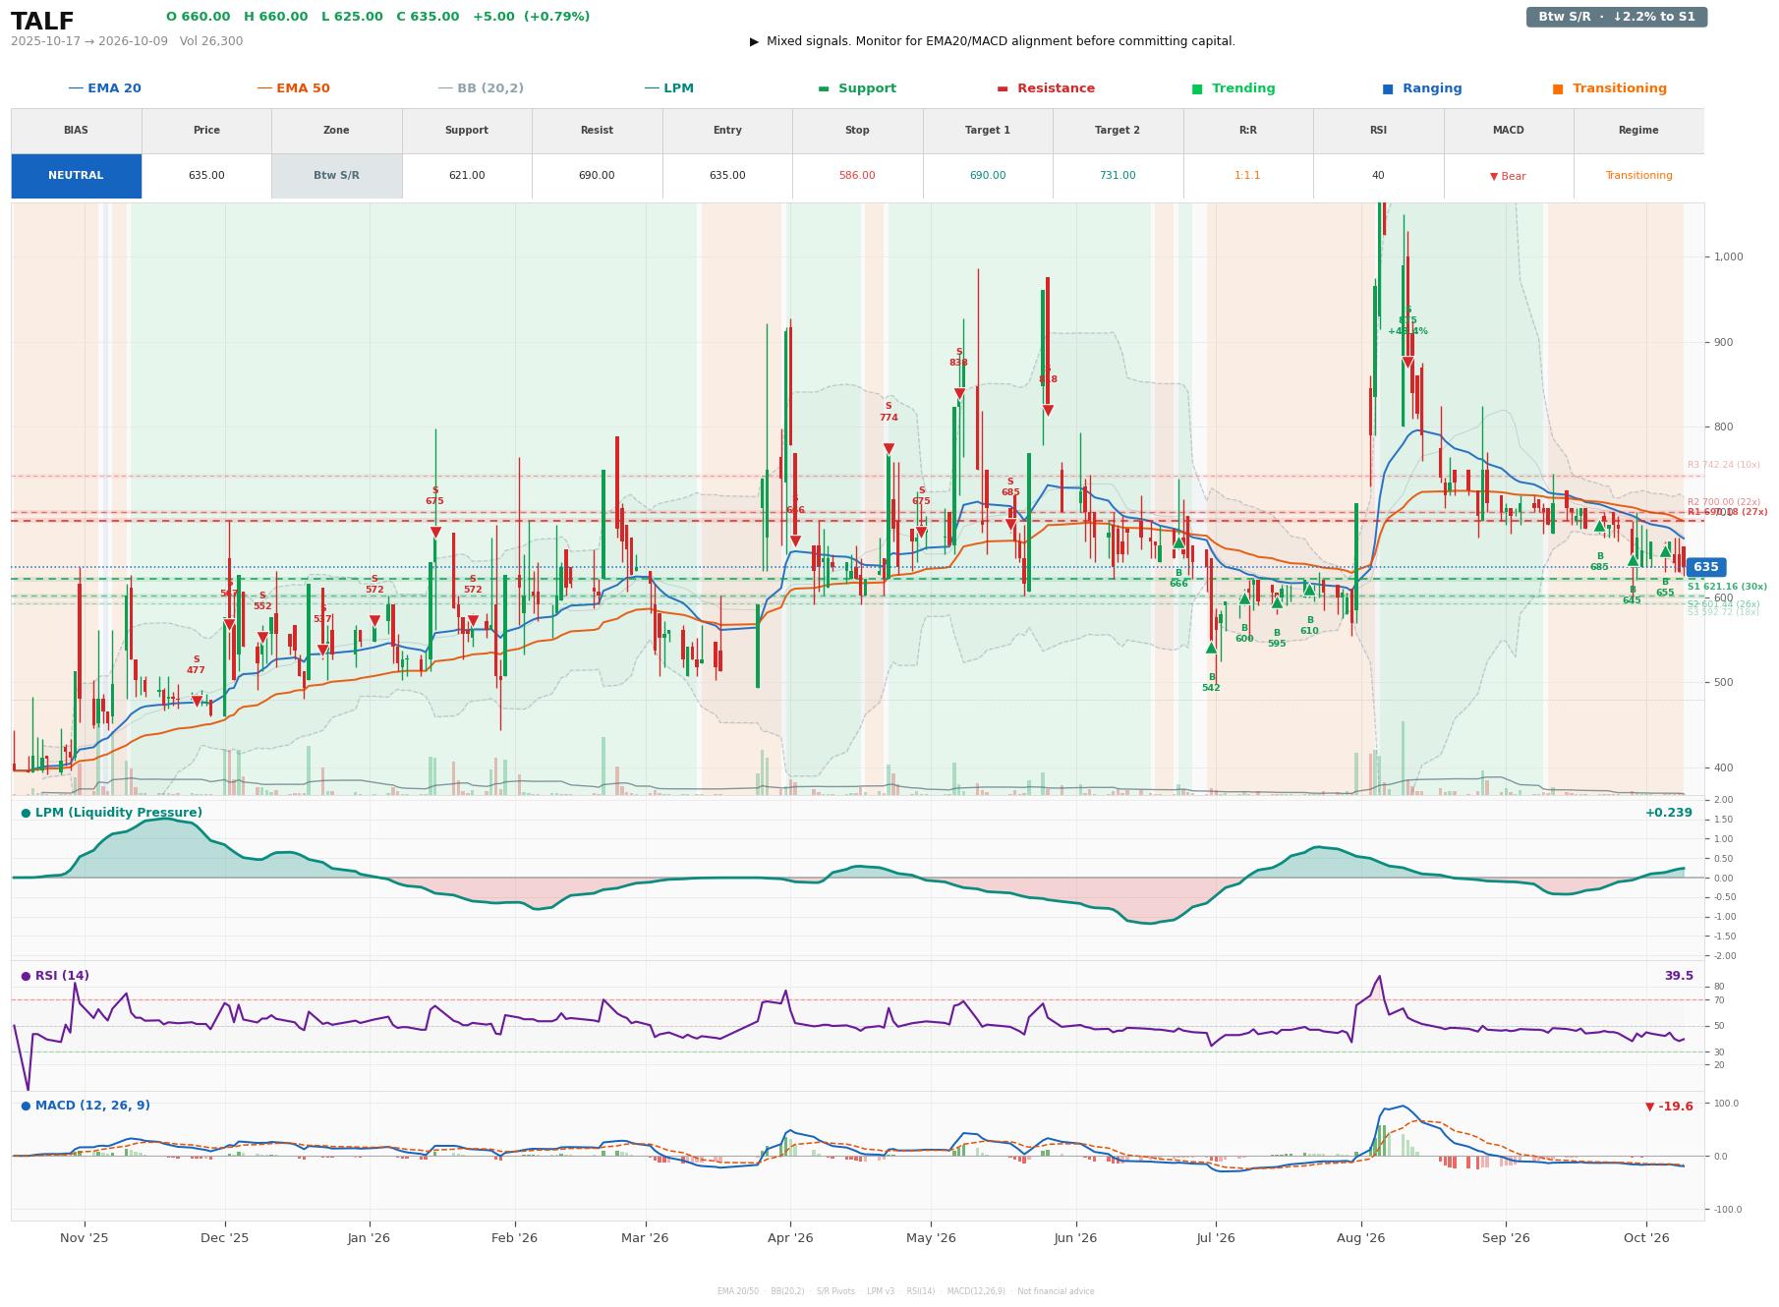Screen dimensions: 1779x1307
Task: Select the buy triangle above B 600
Action: tap(1244, 598)
